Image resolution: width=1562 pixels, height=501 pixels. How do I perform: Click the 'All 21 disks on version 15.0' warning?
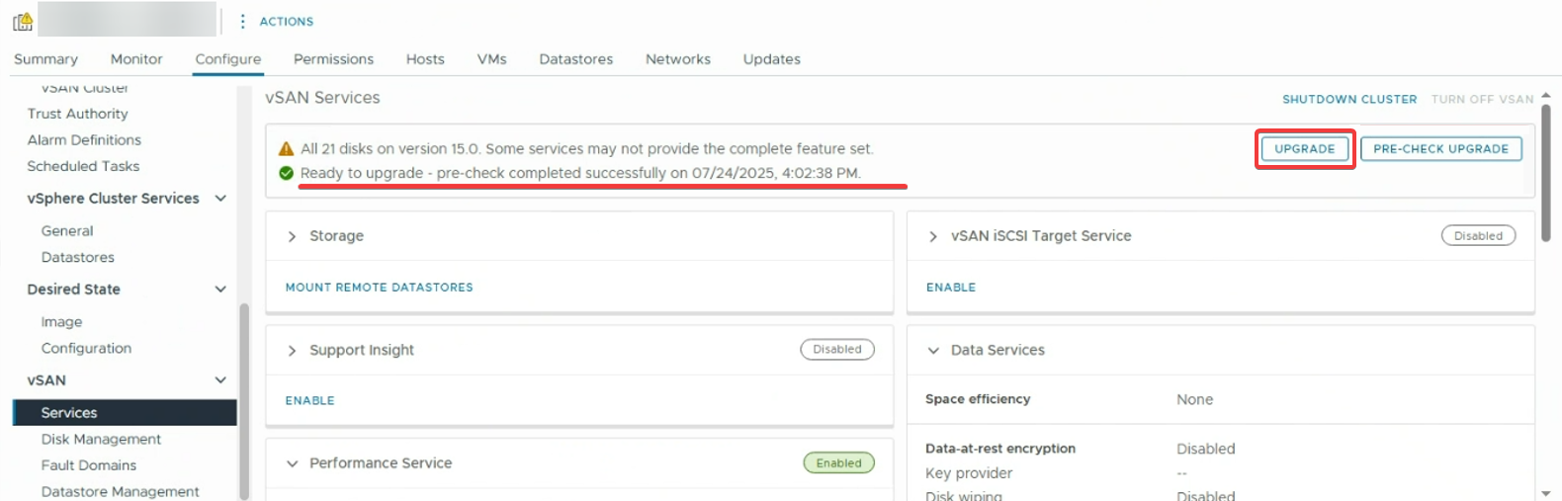587,148
